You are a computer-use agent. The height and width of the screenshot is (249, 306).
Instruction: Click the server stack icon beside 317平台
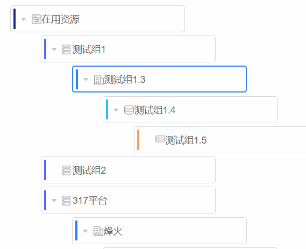(66, 201)
